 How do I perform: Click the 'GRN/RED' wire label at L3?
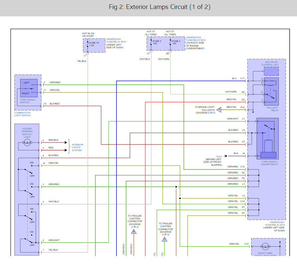233,184
